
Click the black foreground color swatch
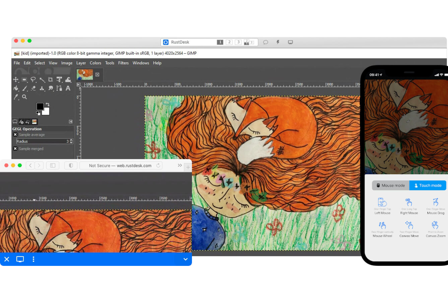click(x=40, y=106)
